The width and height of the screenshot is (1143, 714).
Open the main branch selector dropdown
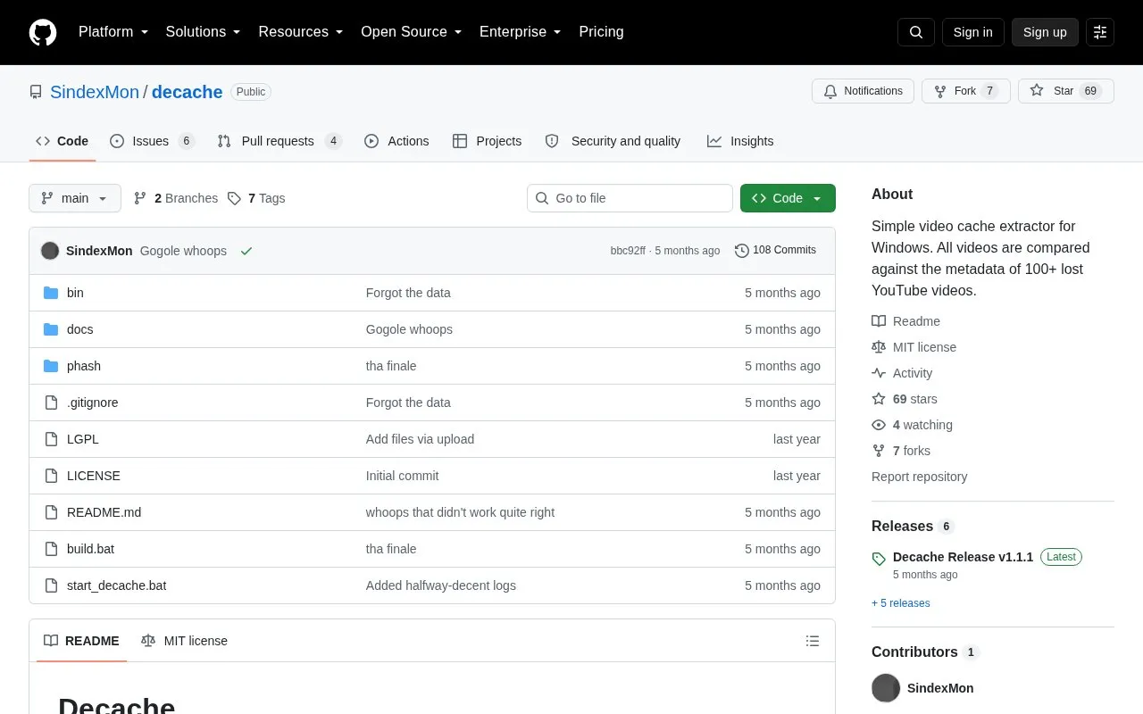pos(75,198)
